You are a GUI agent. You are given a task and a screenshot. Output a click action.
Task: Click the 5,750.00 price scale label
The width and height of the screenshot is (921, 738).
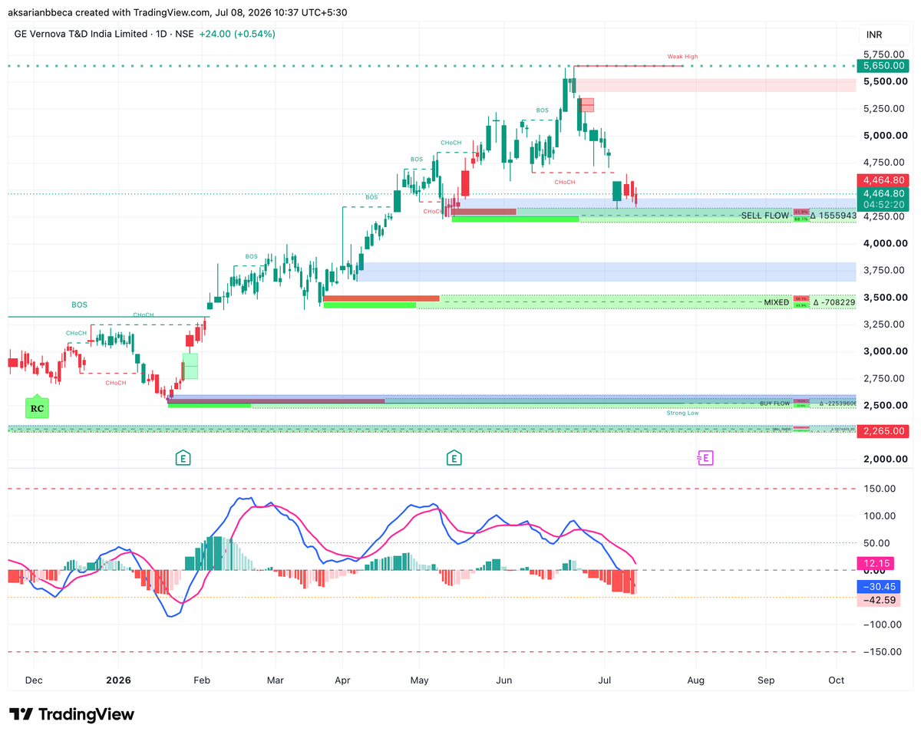point(885,54)
